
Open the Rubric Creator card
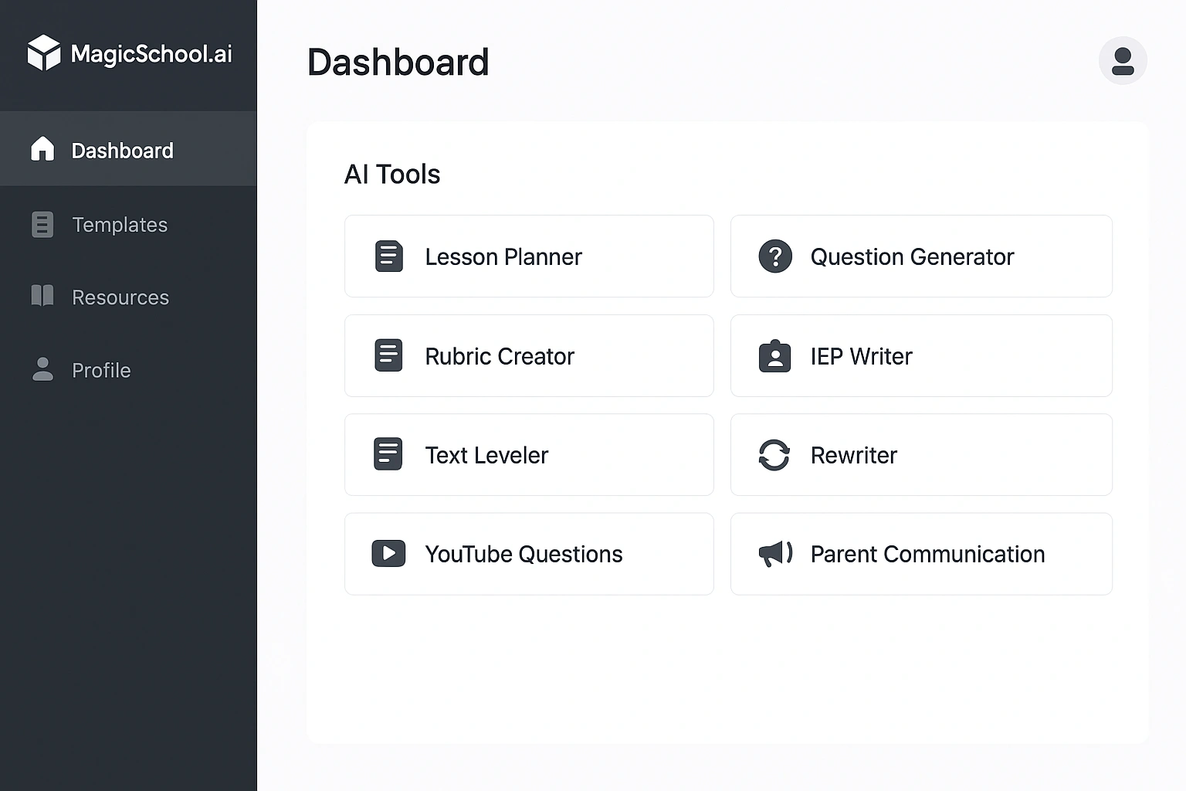[x=529, y=356]
